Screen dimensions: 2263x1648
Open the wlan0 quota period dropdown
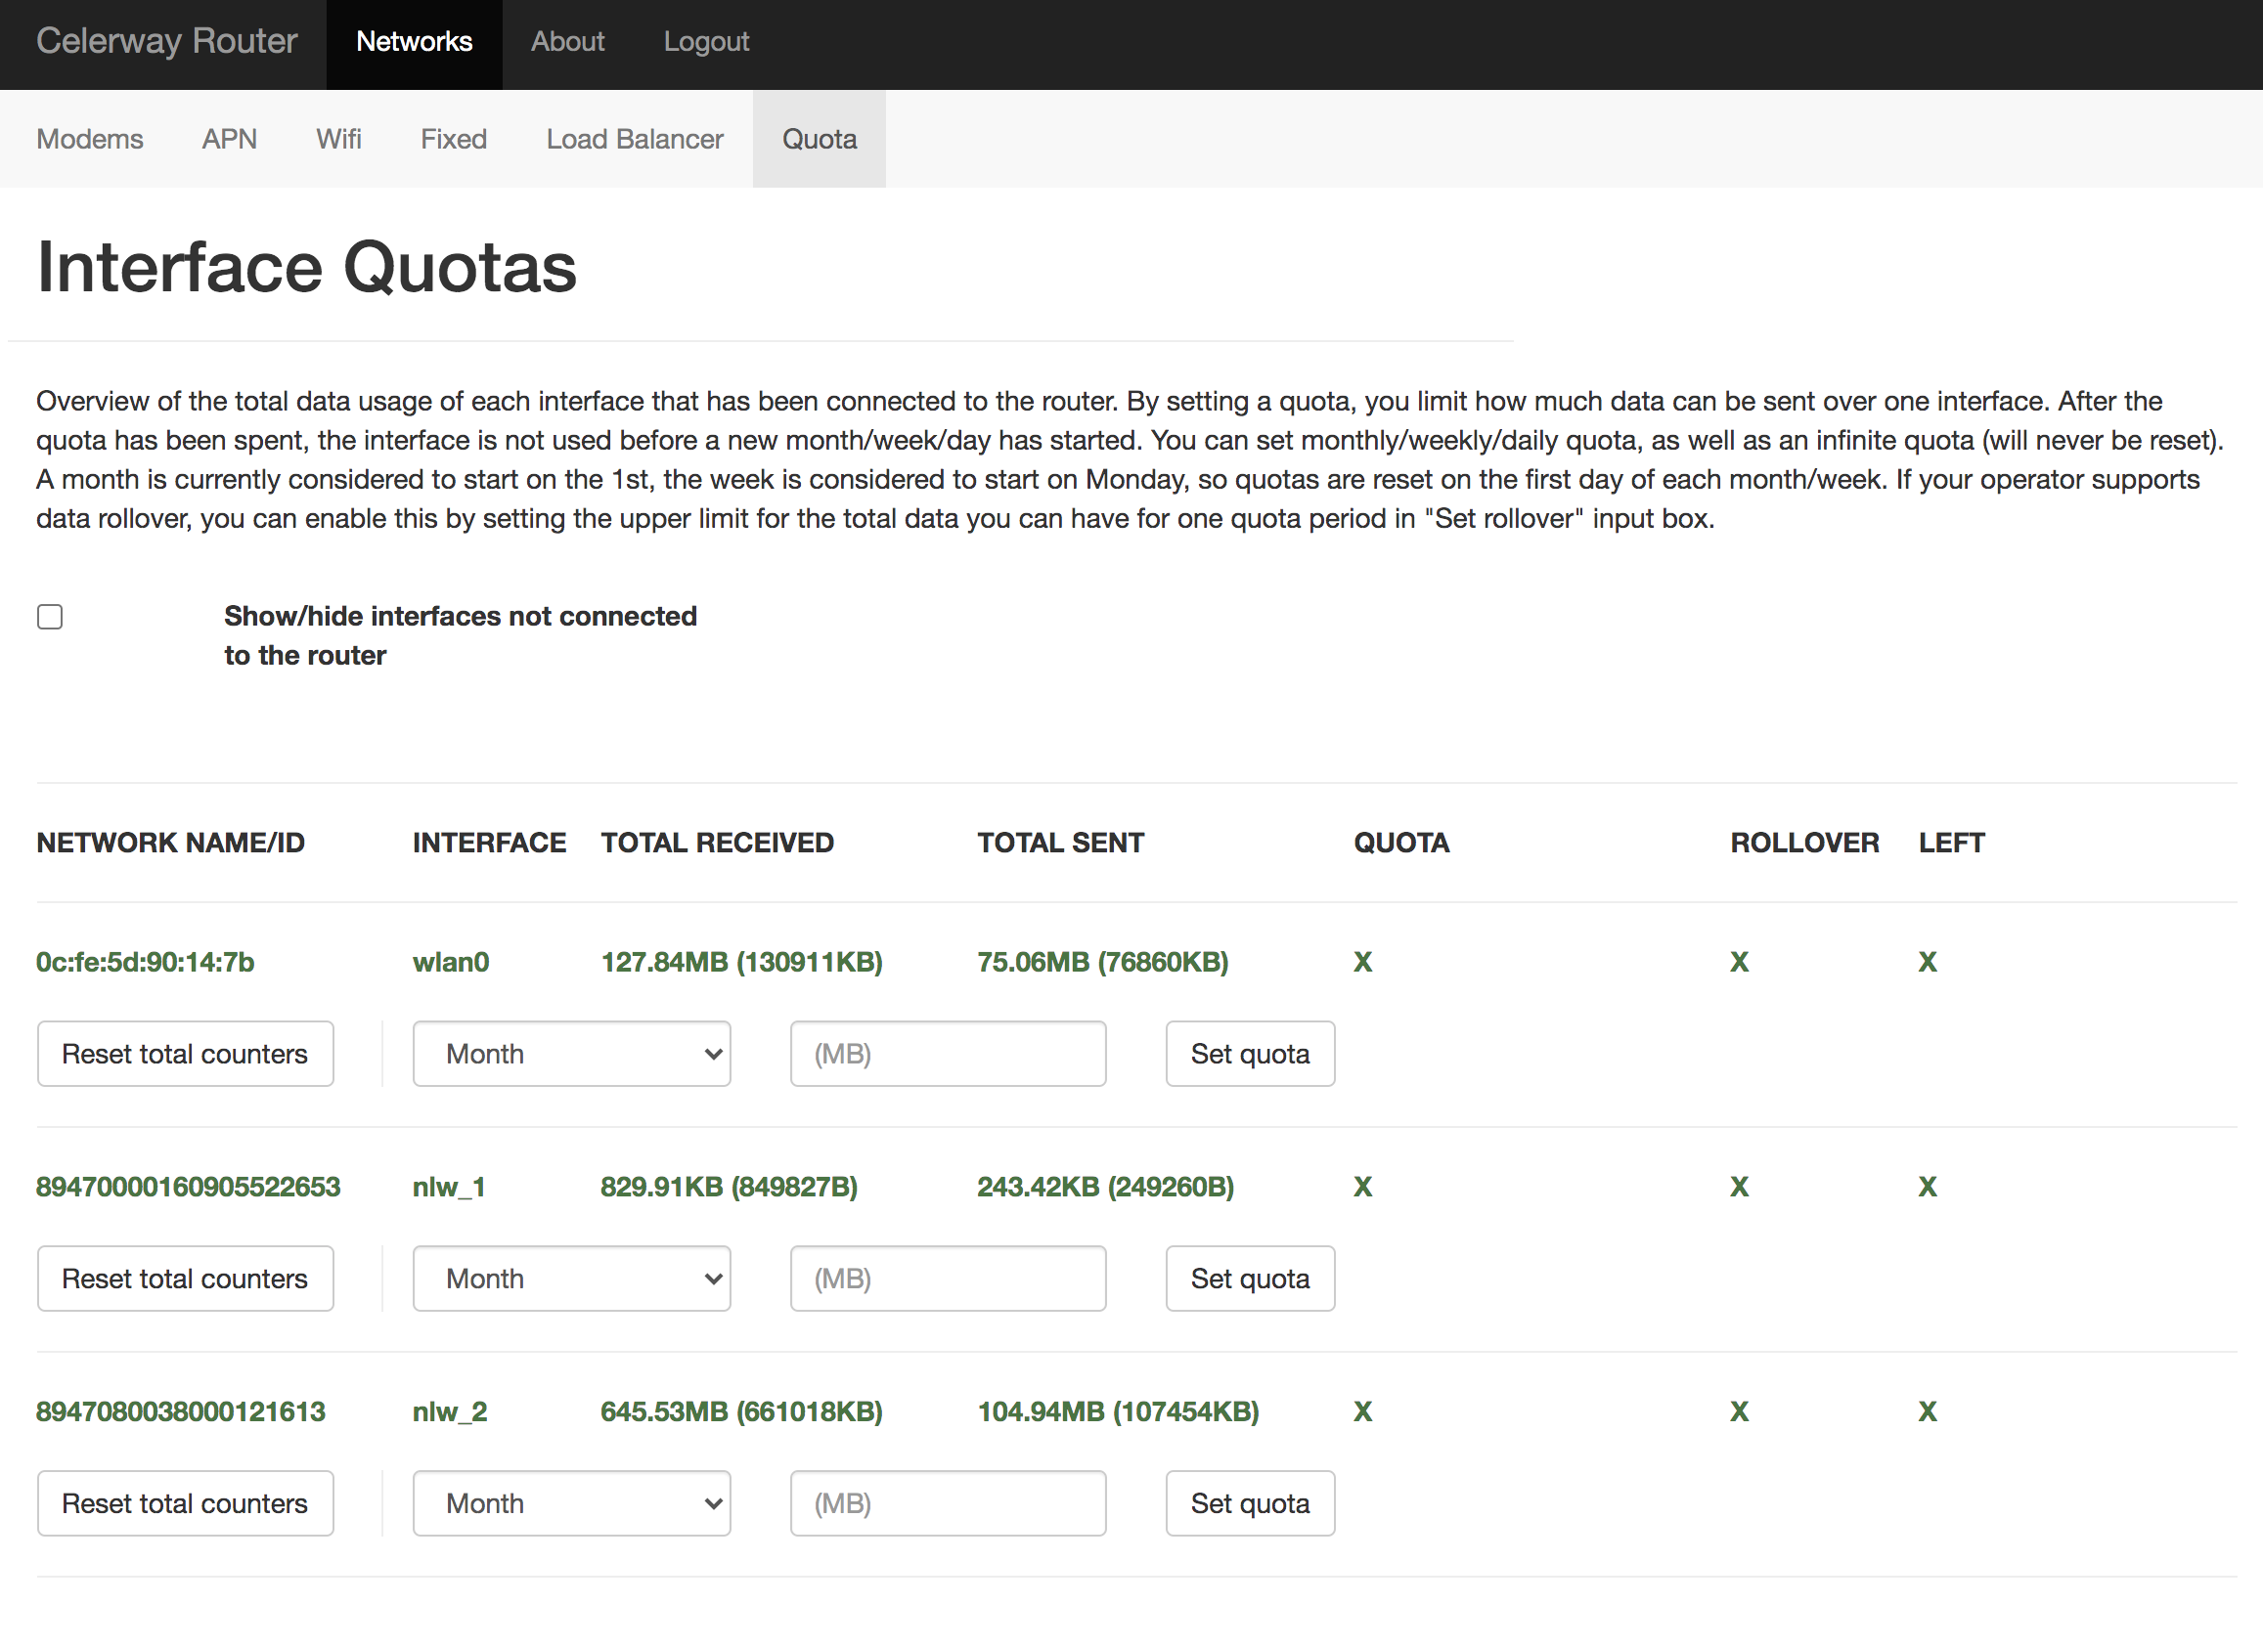coord(572,1054)
